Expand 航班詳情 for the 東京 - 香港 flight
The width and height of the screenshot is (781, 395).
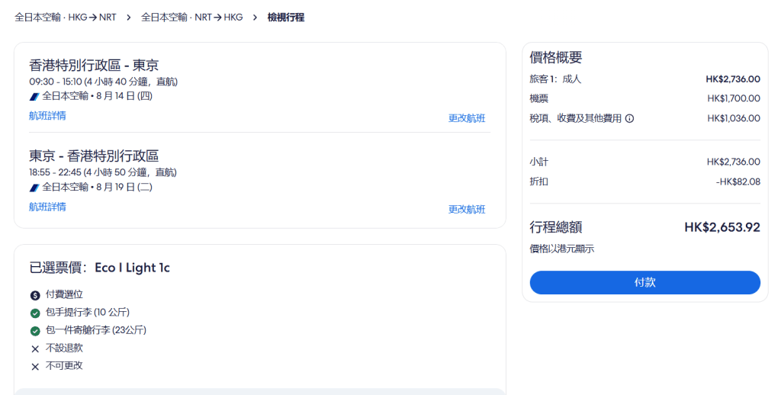[47, 207]
